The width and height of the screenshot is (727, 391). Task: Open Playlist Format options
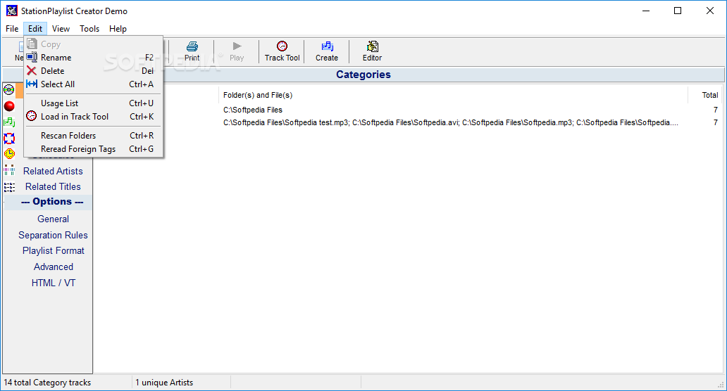click(x=54, y=251)
